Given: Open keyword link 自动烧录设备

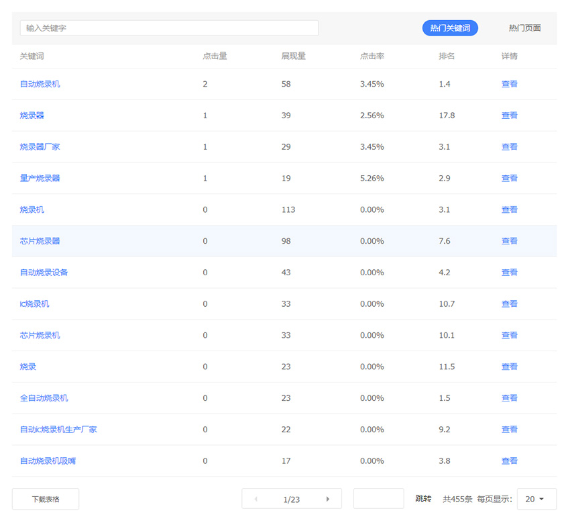Looking at the screenshot, I should point(44,272).
